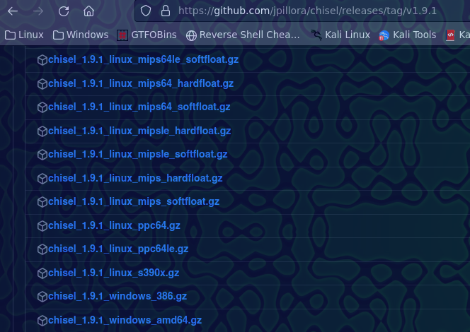The height and width of the screenshot is (332, 470).
Task: Open the browser home page
Action: coord(88,11)
